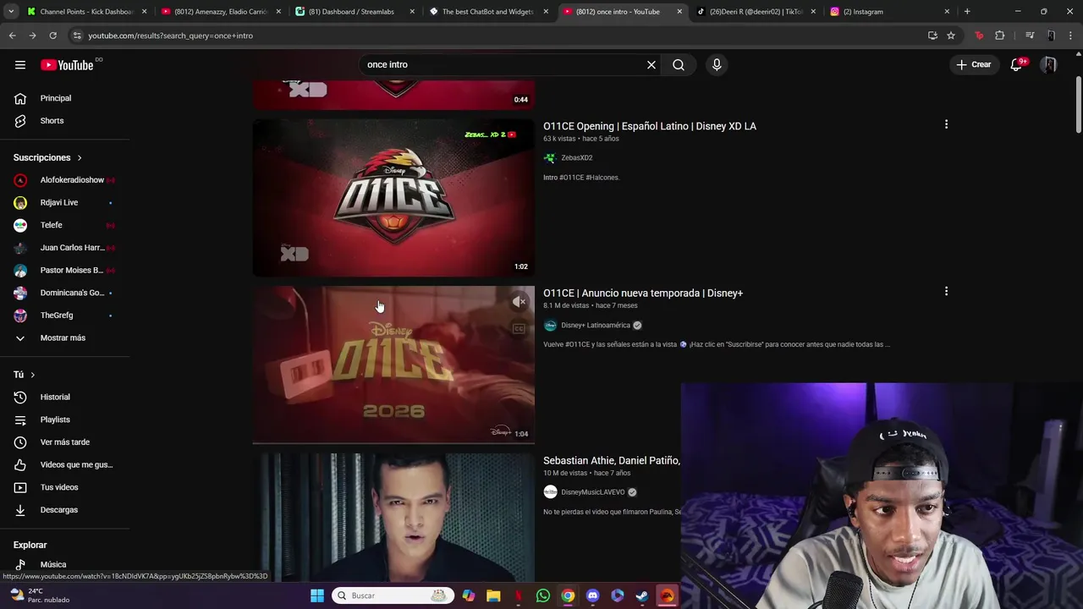Open WhatsApp from the taskbar
The image size is (1083, 609).
[x=543, y=595]
